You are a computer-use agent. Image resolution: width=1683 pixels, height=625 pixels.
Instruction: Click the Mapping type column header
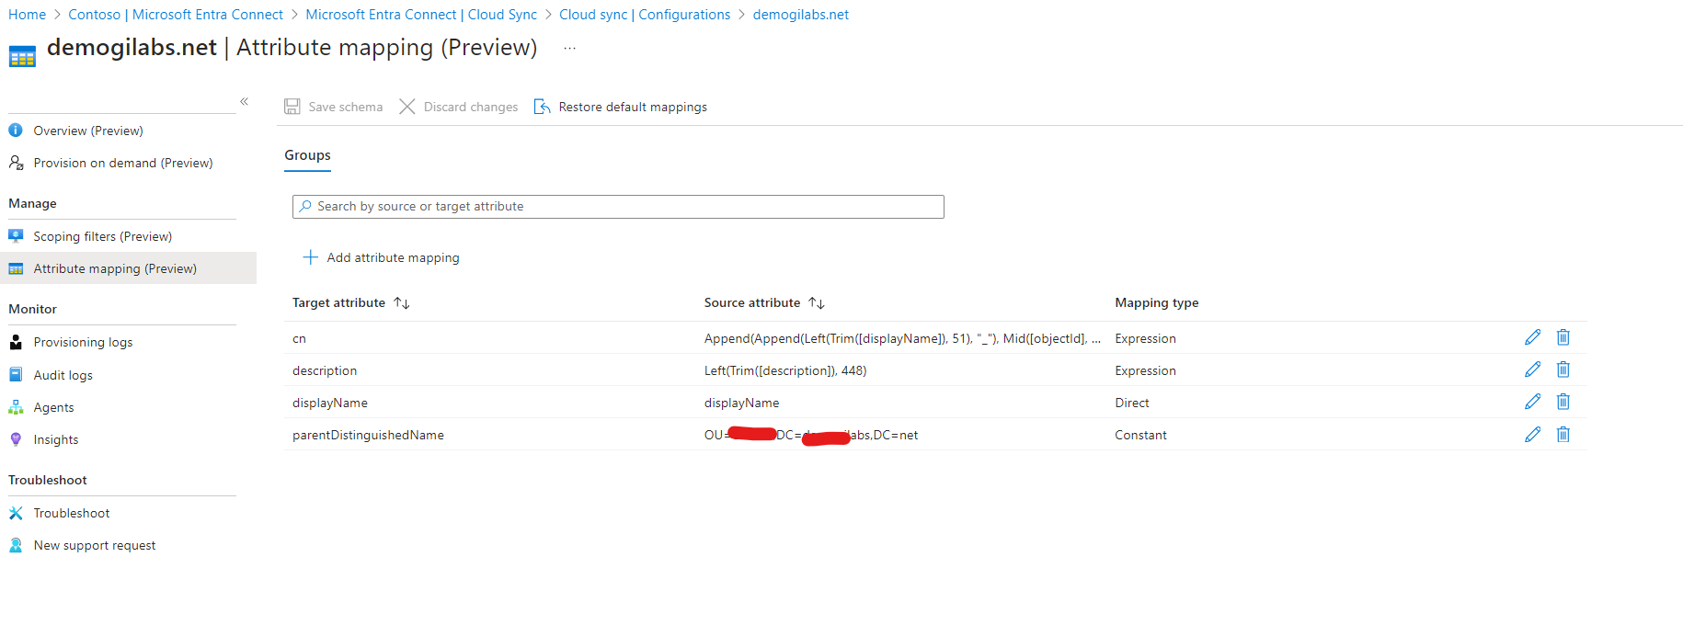point(1157,302)
